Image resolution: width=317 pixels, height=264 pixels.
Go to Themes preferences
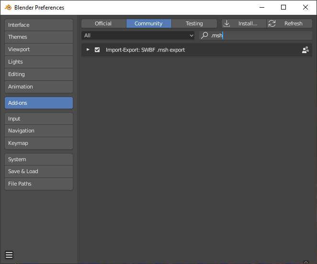pyautogui.click(x=39, y=37)
